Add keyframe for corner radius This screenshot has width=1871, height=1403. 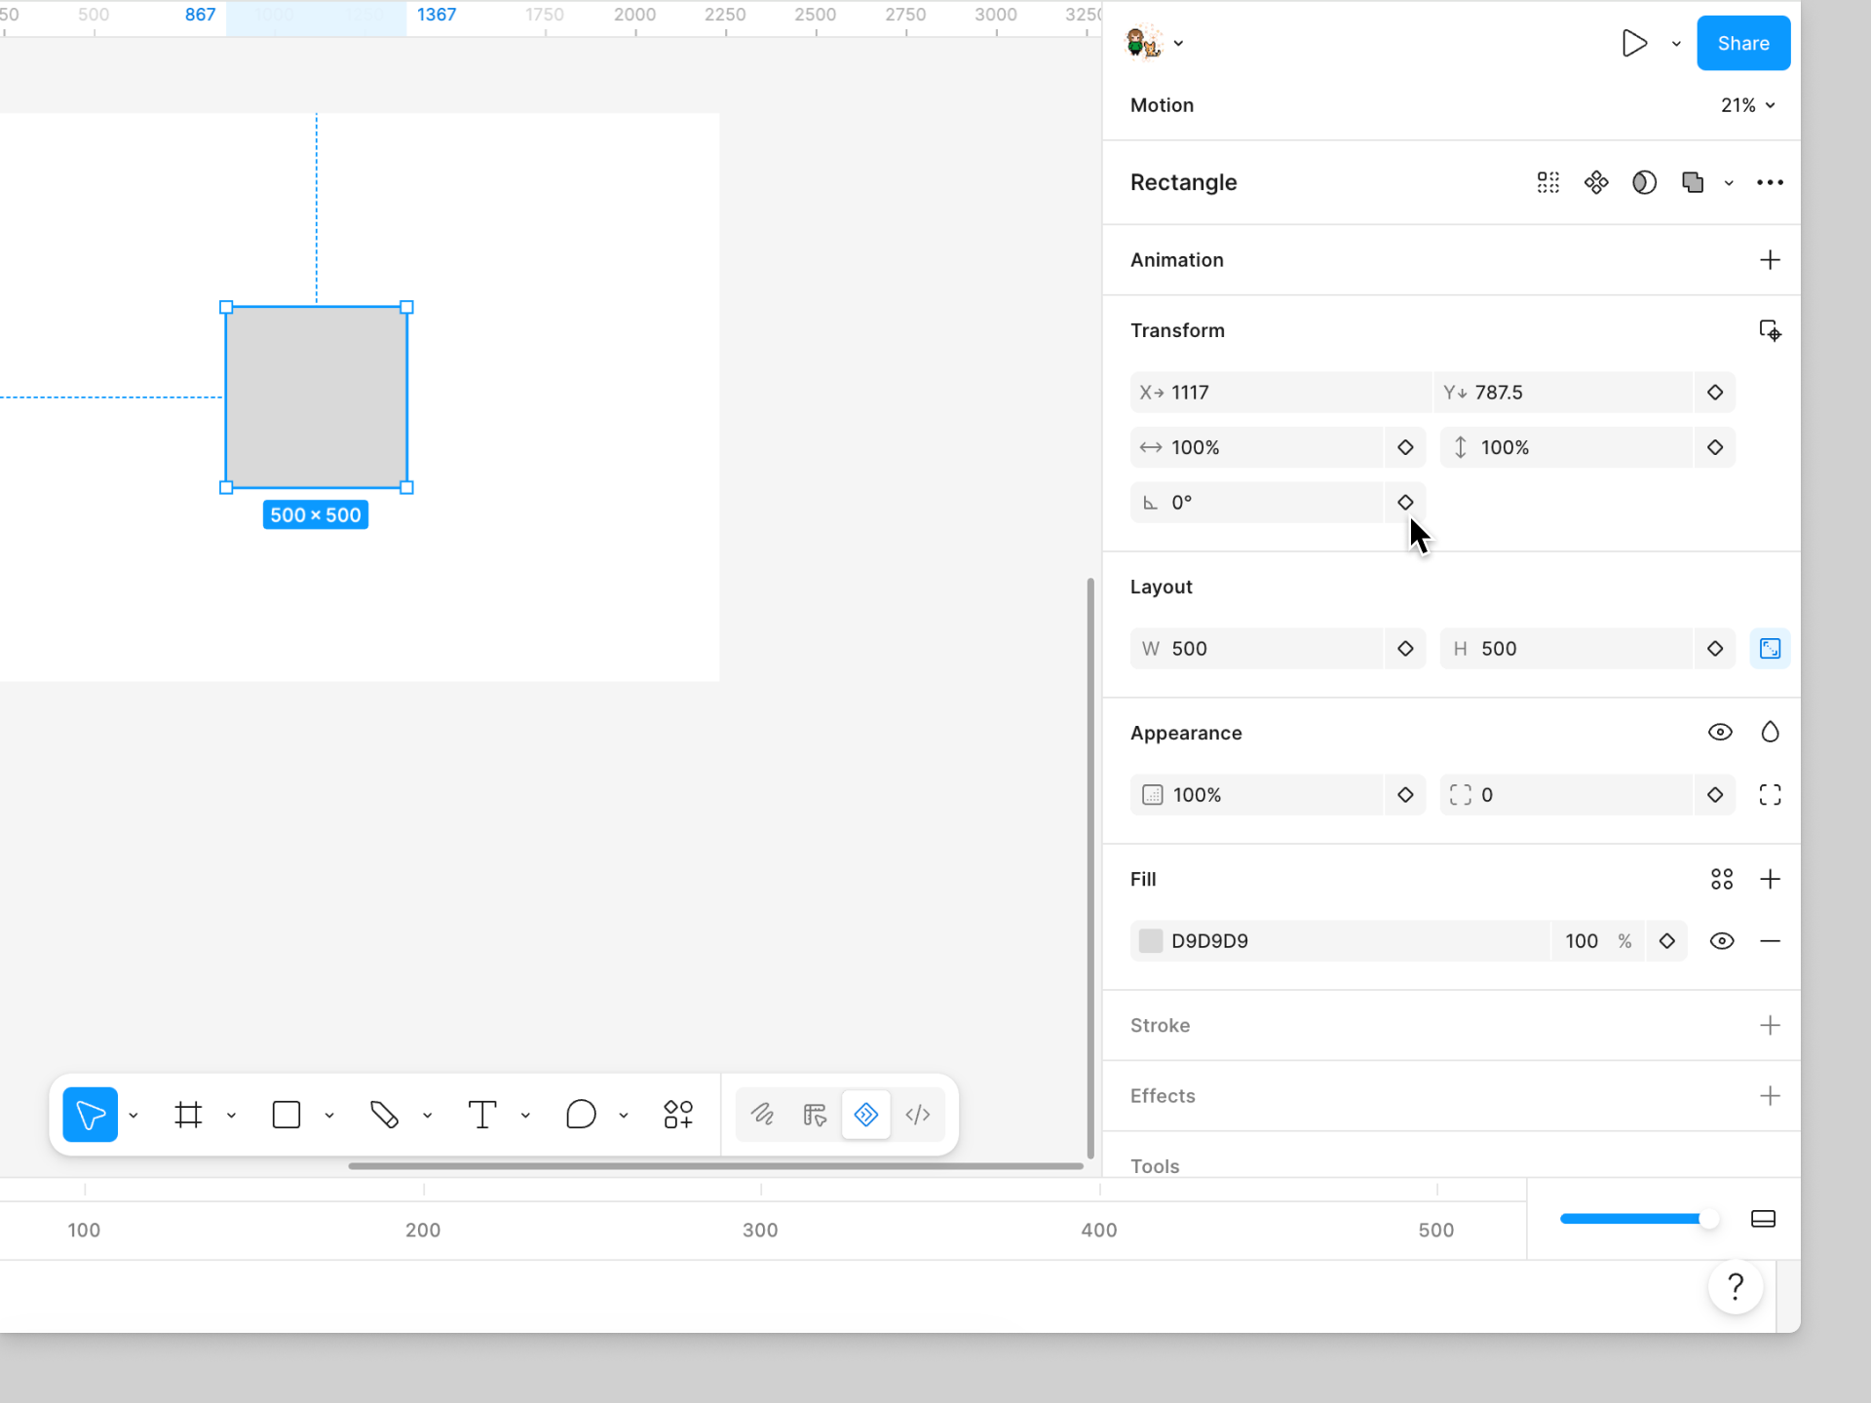coord(1715,795)
